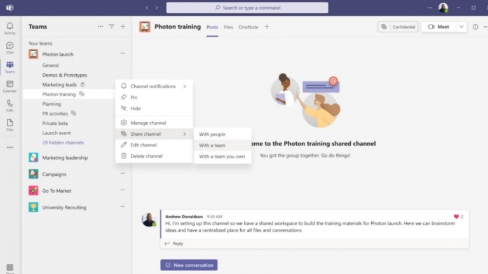
Task: Join or create a team plus icon
Action: 123,27
